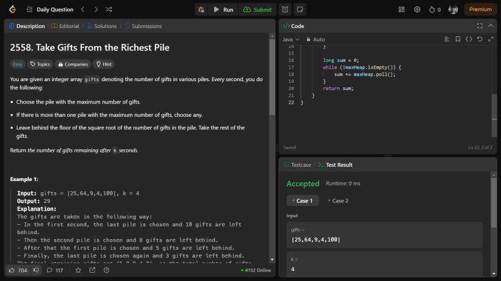Viewport: 501px width, 281px height.
Task: Click the code editor vertical scrollbar
Action: [494, 116]
